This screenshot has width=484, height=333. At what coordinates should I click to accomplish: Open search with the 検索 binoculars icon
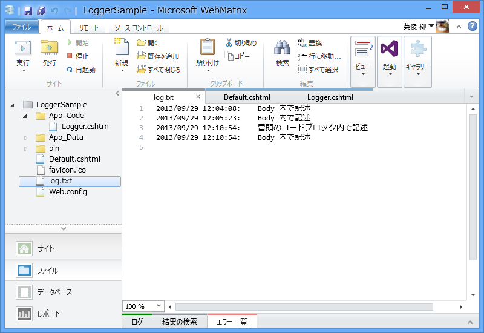pos(282,53)
